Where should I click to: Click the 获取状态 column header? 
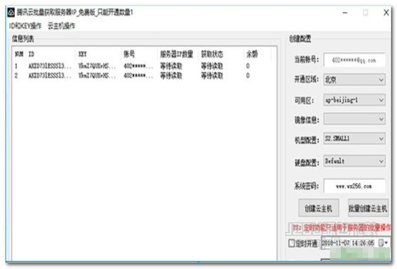(212, 54)
